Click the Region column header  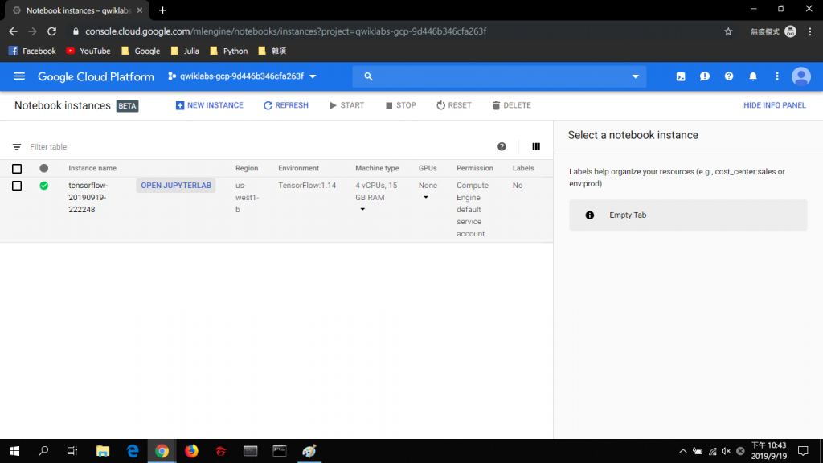(x=247, y=169)
